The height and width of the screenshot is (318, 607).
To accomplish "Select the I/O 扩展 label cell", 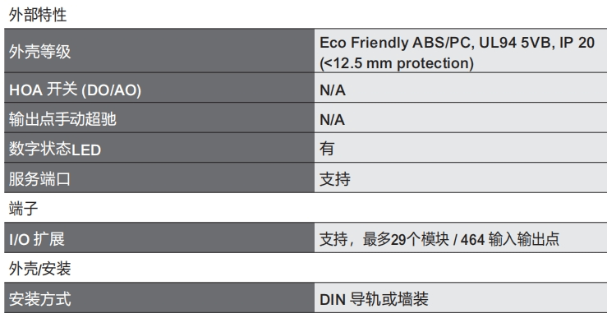I will (x=159, y=238).
